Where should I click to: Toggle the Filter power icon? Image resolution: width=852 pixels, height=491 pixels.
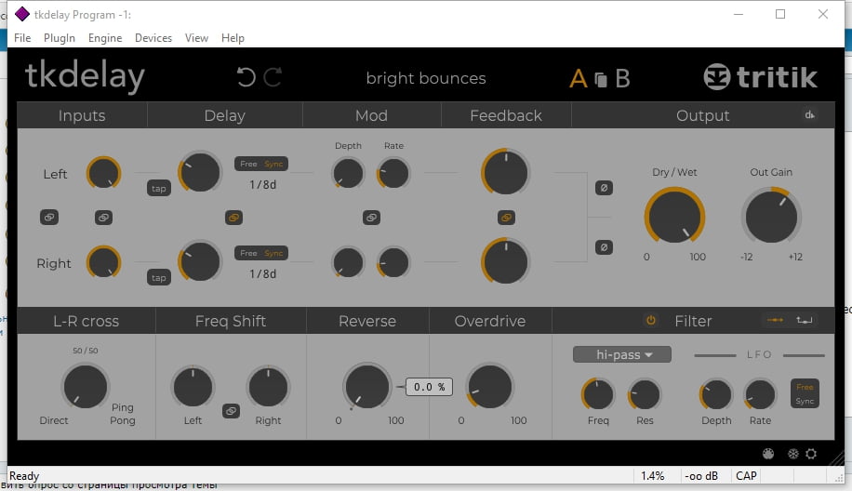[x=650, y=321]
